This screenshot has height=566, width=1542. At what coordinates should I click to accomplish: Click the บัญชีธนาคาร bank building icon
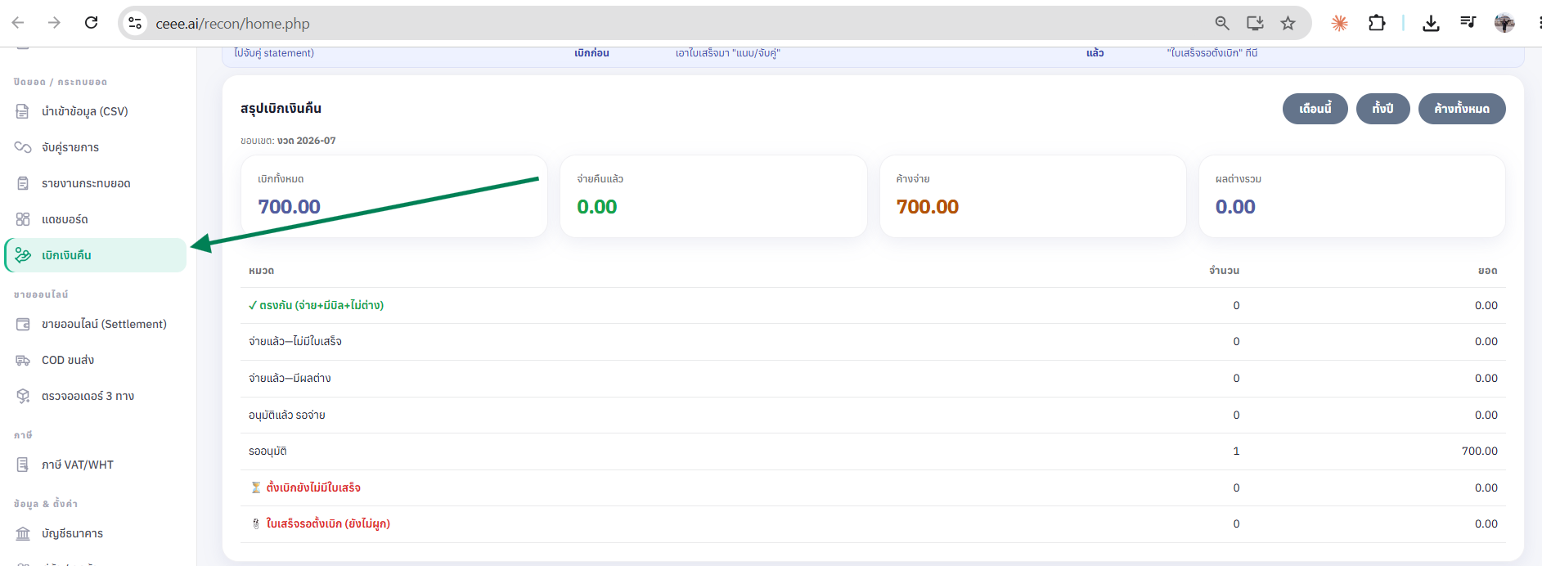click(23, 533)
